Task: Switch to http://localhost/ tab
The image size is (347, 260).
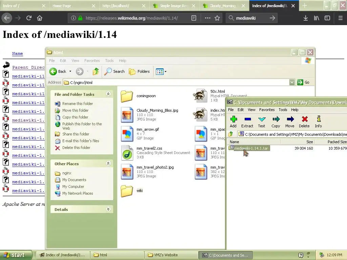Action: [x=124, y=6]
